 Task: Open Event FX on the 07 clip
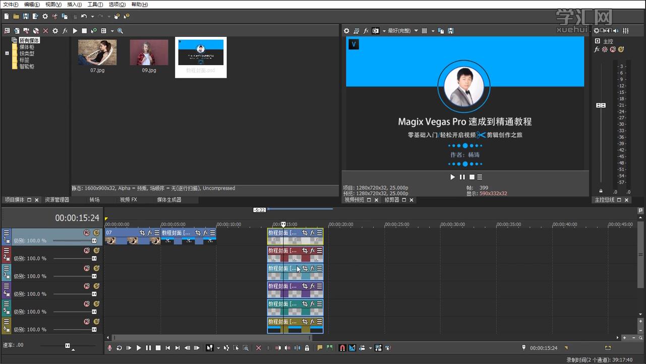(x=150, y=233)
